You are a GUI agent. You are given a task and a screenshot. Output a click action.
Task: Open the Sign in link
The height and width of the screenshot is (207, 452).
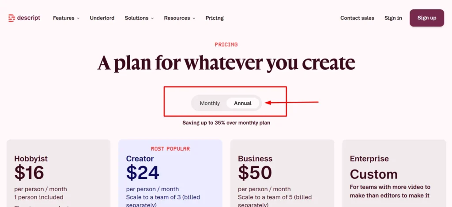[x=393, y=18]
